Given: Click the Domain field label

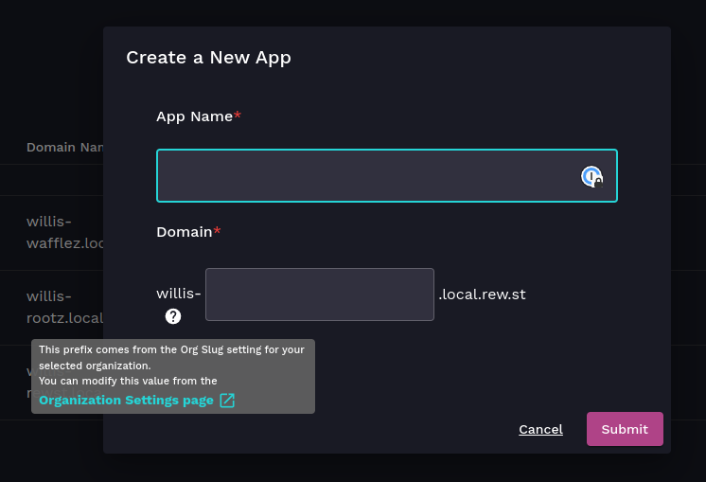Looking at the screenshot, I should click(x=184, y=232).
